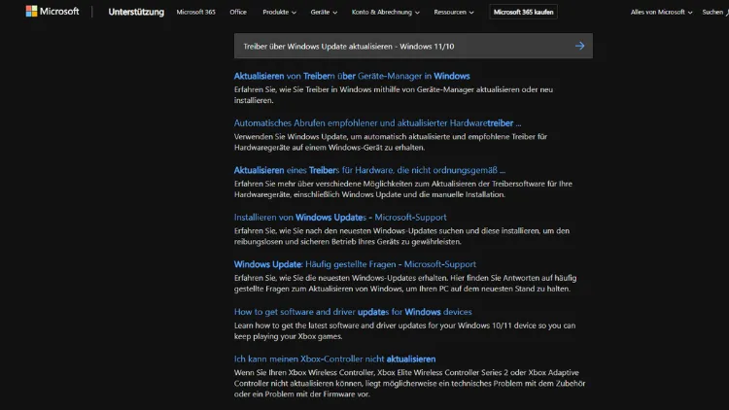Click the Microsoft logo
Screen dimensions: 729x410
click(52, 11)
